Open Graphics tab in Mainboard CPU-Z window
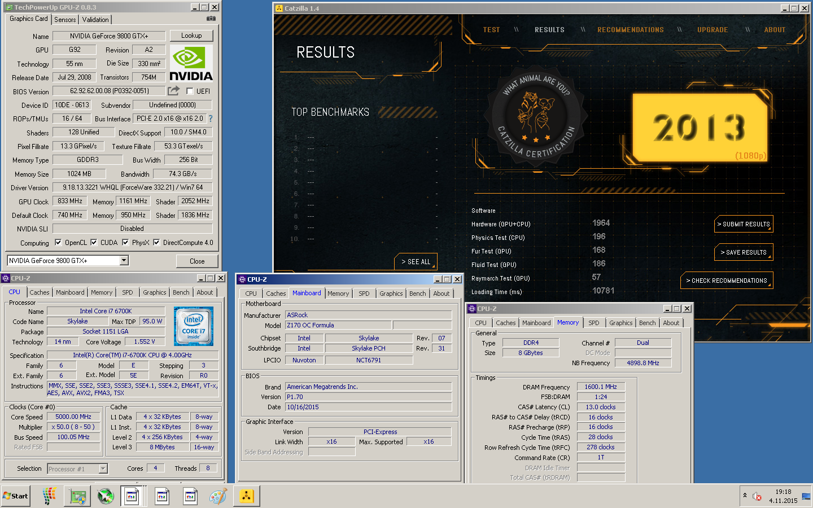The image size is (813, 508). pyautogui.click(x=391, y=294)
